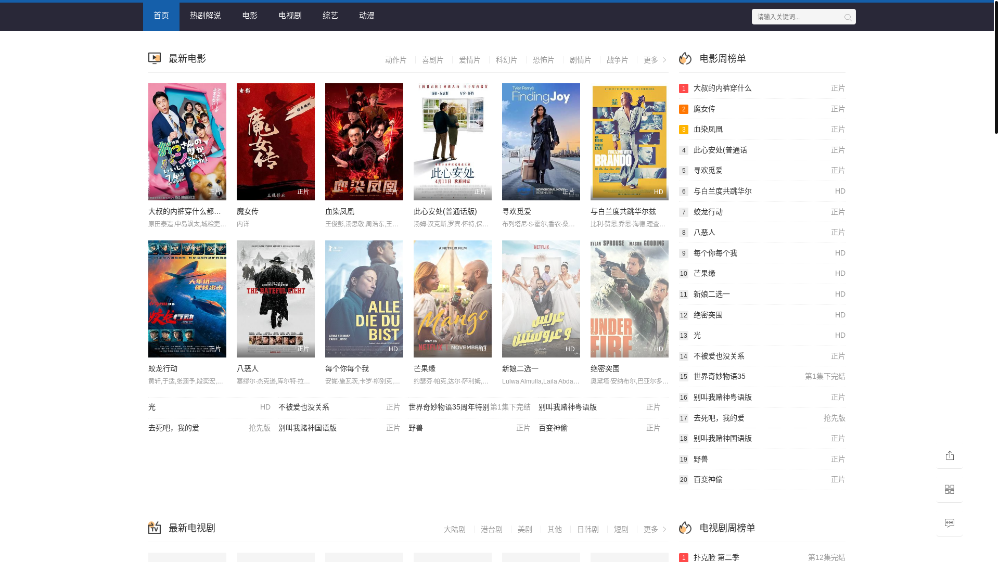999x562 pixels.
Task: Open the 此心安处 poster thumbnail
Action: [453, 142]
